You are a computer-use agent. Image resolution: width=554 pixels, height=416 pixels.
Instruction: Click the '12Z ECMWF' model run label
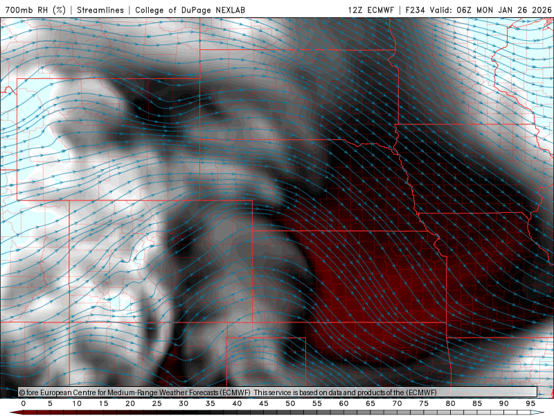pyautogui.click(x=370, y=10)
